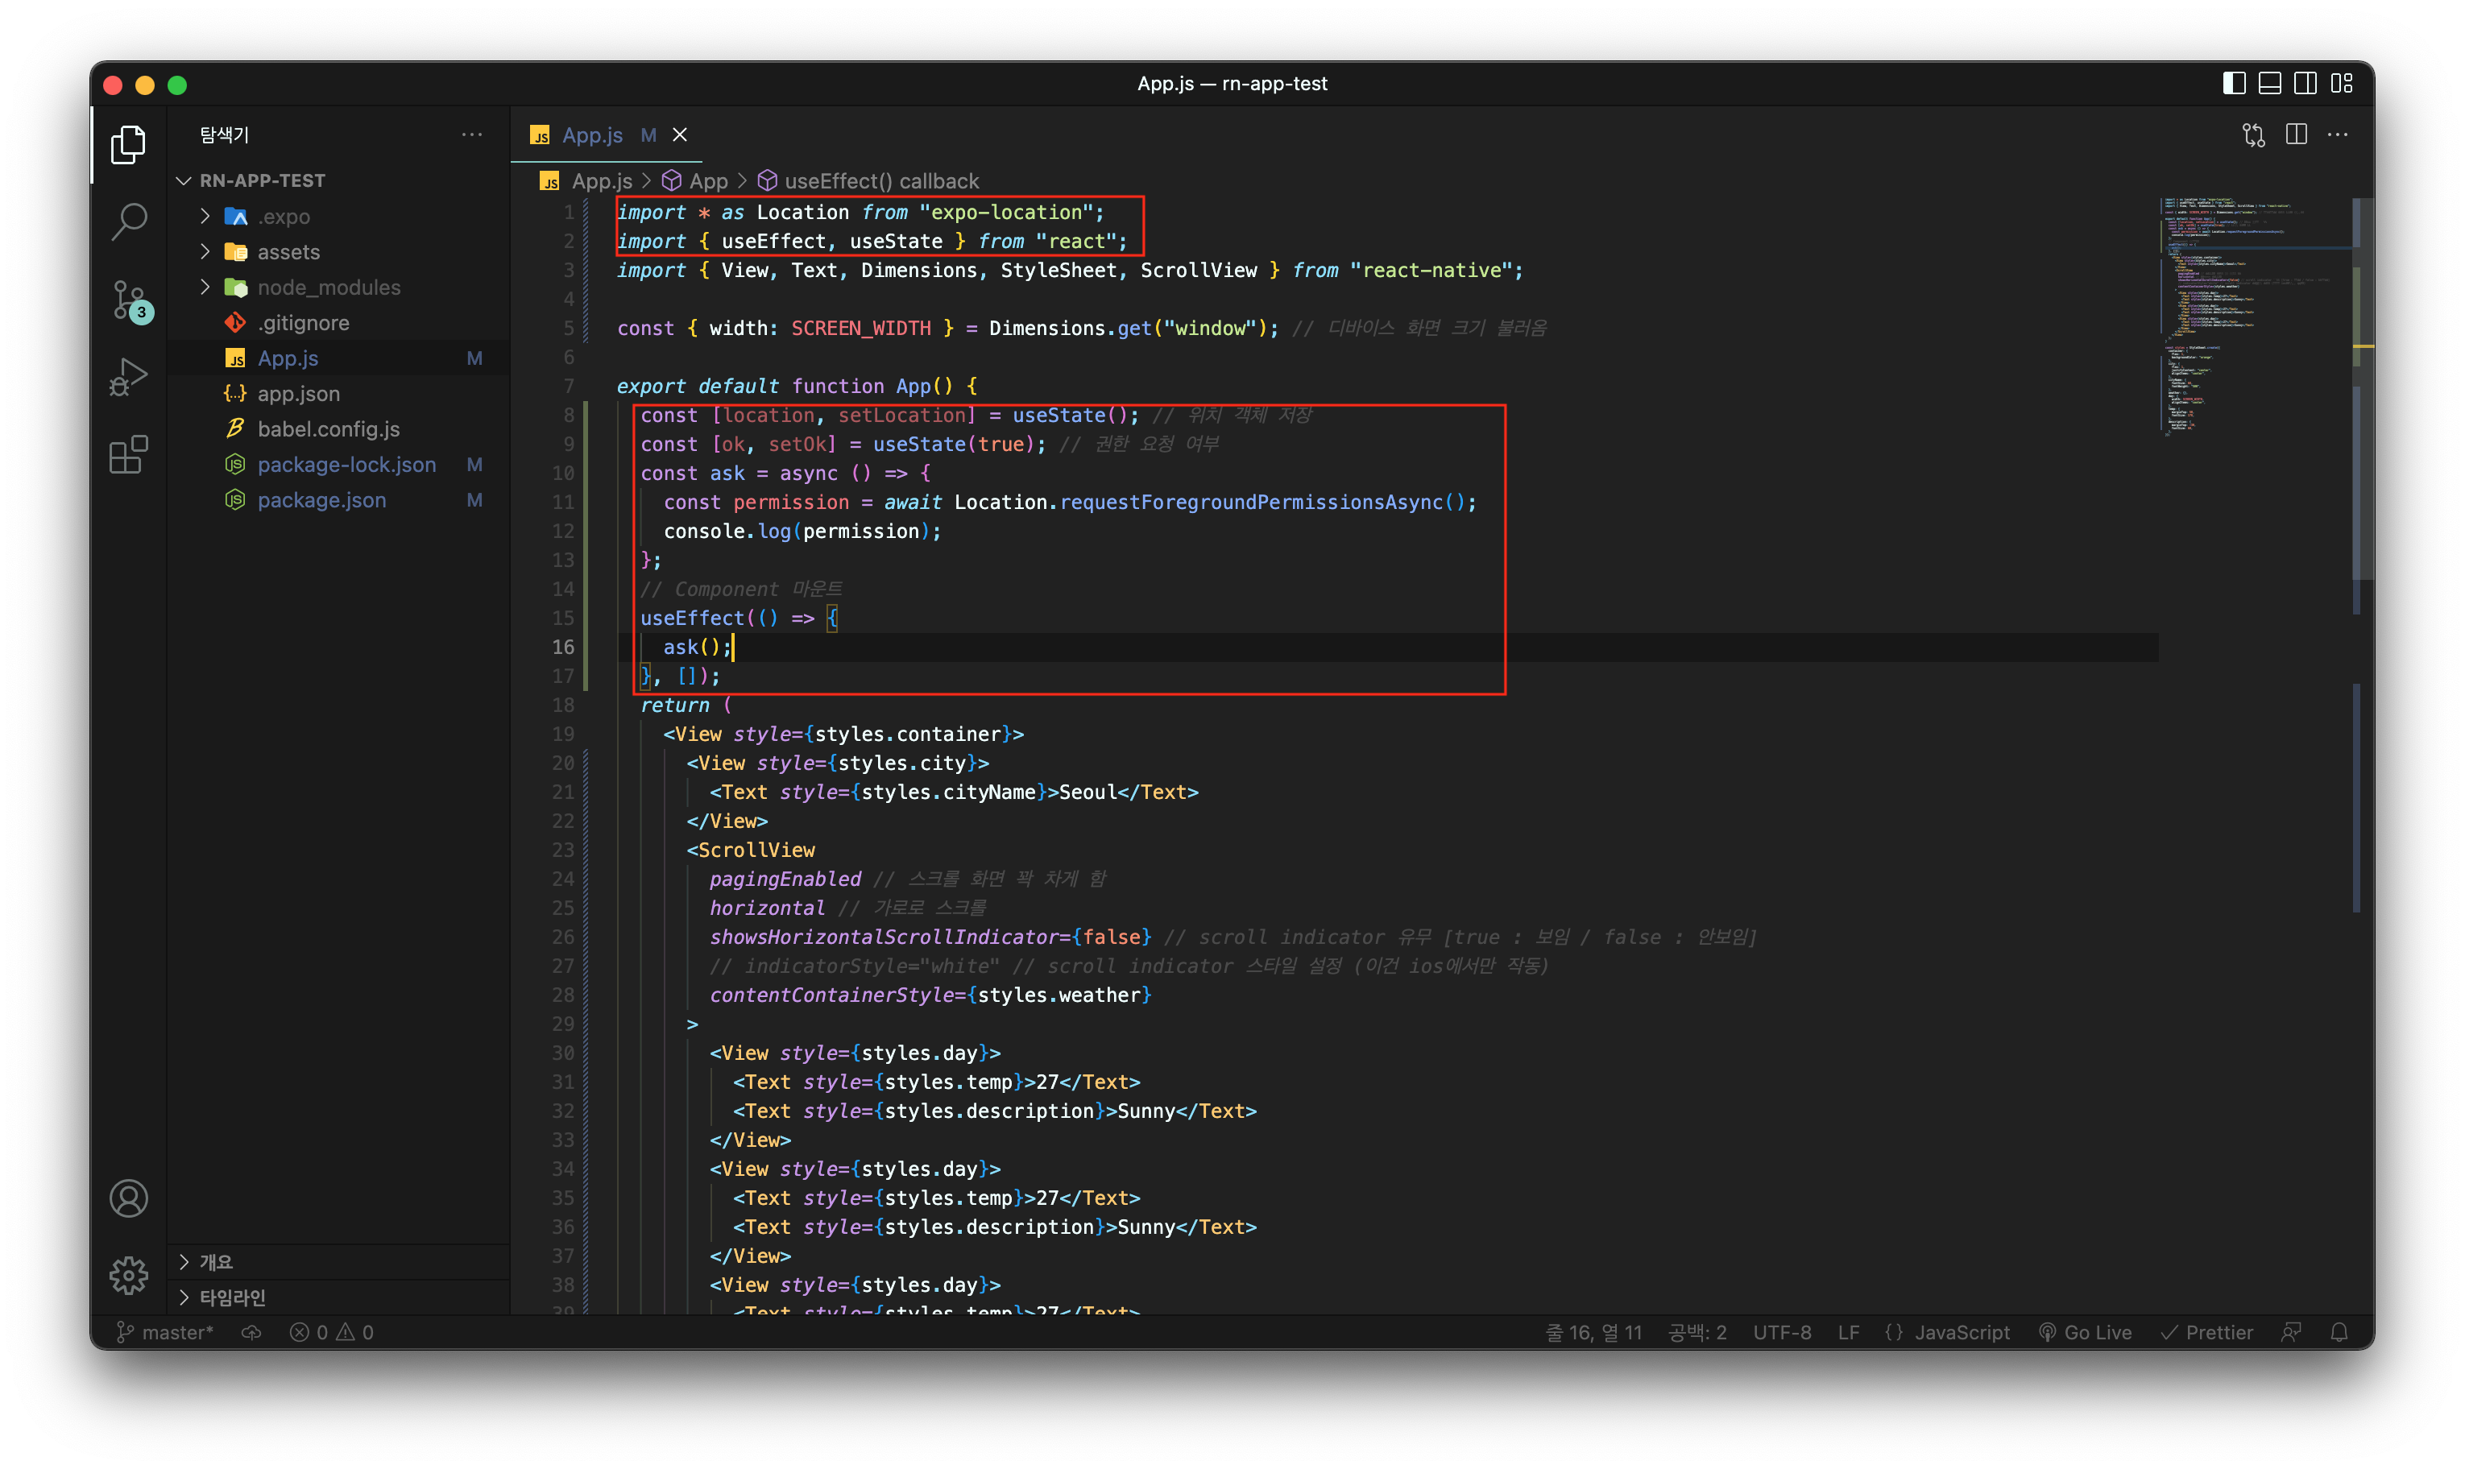This screenshot has width=2465, height=1469.
Task: Open Source Control with 3 changes badge
Action: 129,300
